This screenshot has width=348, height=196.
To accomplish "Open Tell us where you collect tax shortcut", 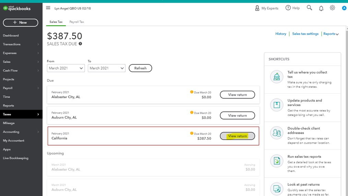I will (x=302, y=79).
